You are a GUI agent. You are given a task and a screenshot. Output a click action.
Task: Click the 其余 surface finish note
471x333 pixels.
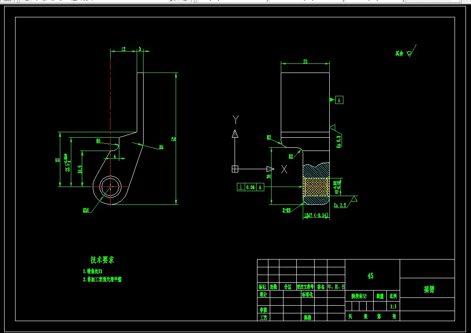(399, 54)
